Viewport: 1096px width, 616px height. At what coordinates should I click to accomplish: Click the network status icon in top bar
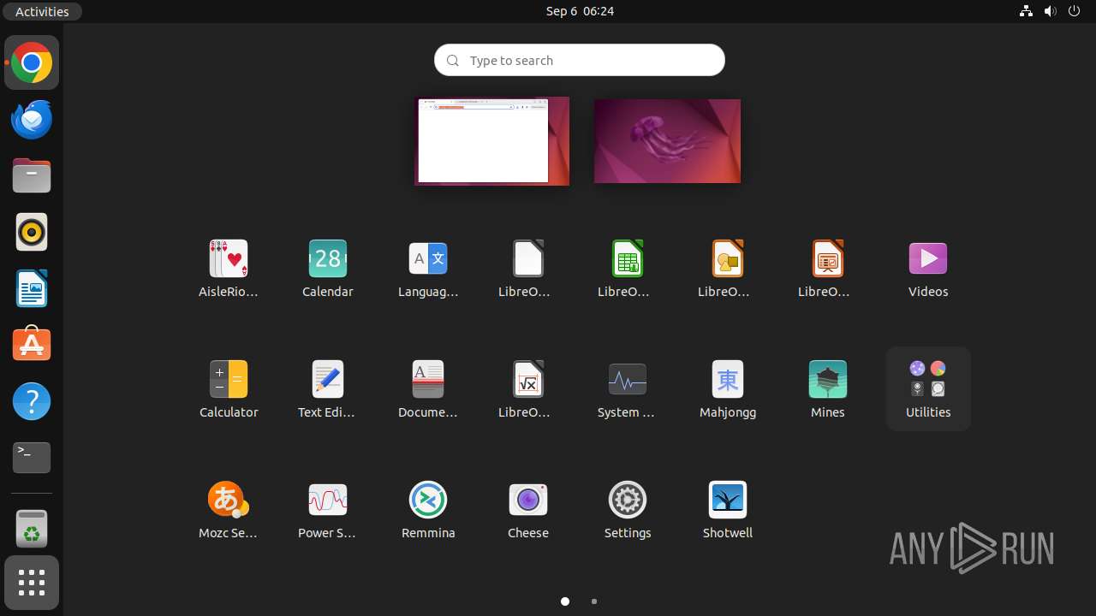pyautogui.click(x=1026, y=11)
